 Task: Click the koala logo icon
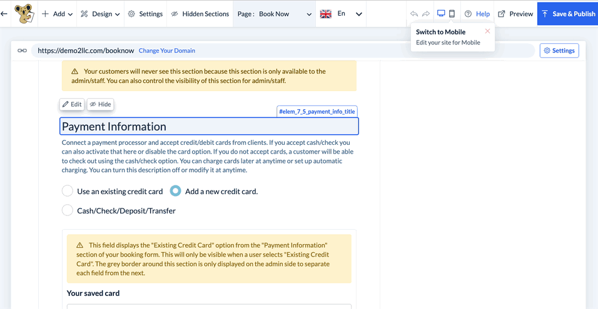[25, 14]
